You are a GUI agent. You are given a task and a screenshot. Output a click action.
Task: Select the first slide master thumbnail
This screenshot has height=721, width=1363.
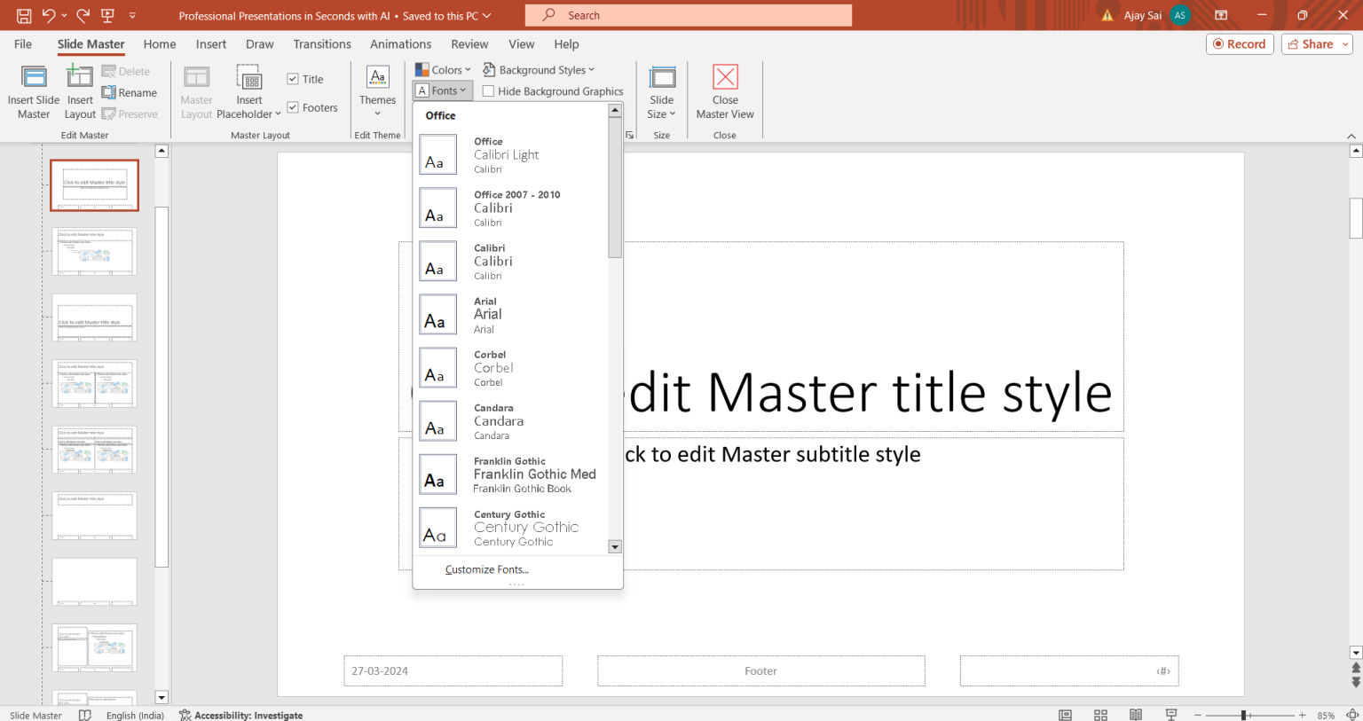95,185
